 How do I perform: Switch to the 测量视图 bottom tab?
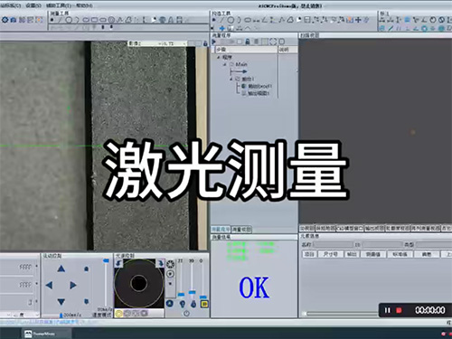[x=241, y=230]
